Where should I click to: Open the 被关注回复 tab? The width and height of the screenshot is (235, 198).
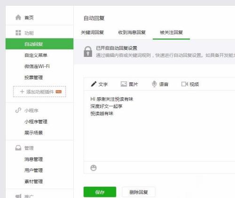tap(171, 32)
